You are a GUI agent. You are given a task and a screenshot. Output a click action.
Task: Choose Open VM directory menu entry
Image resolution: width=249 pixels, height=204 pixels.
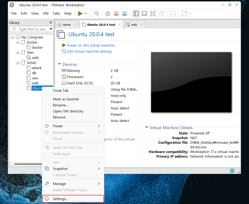click(73, 111)
